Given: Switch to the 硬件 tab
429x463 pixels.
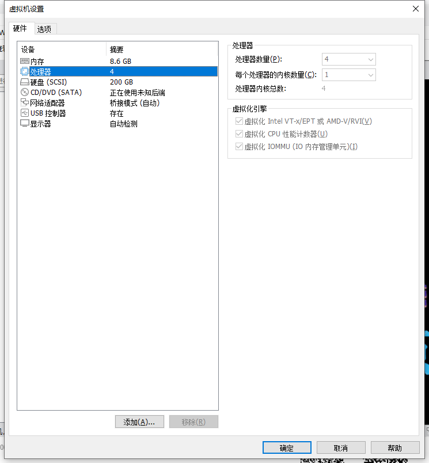Looking at the screenshot, I should tap(20, 28).
